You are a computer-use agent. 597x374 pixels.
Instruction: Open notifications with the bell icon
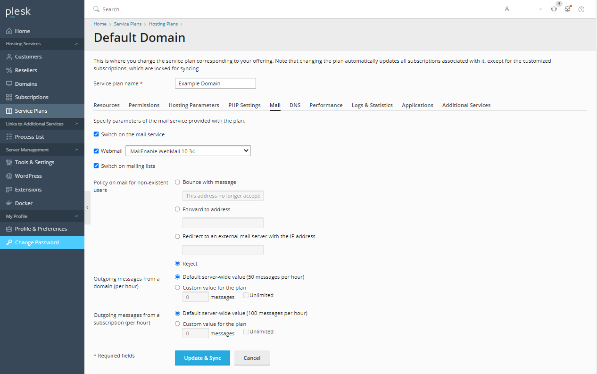[554, 9]
